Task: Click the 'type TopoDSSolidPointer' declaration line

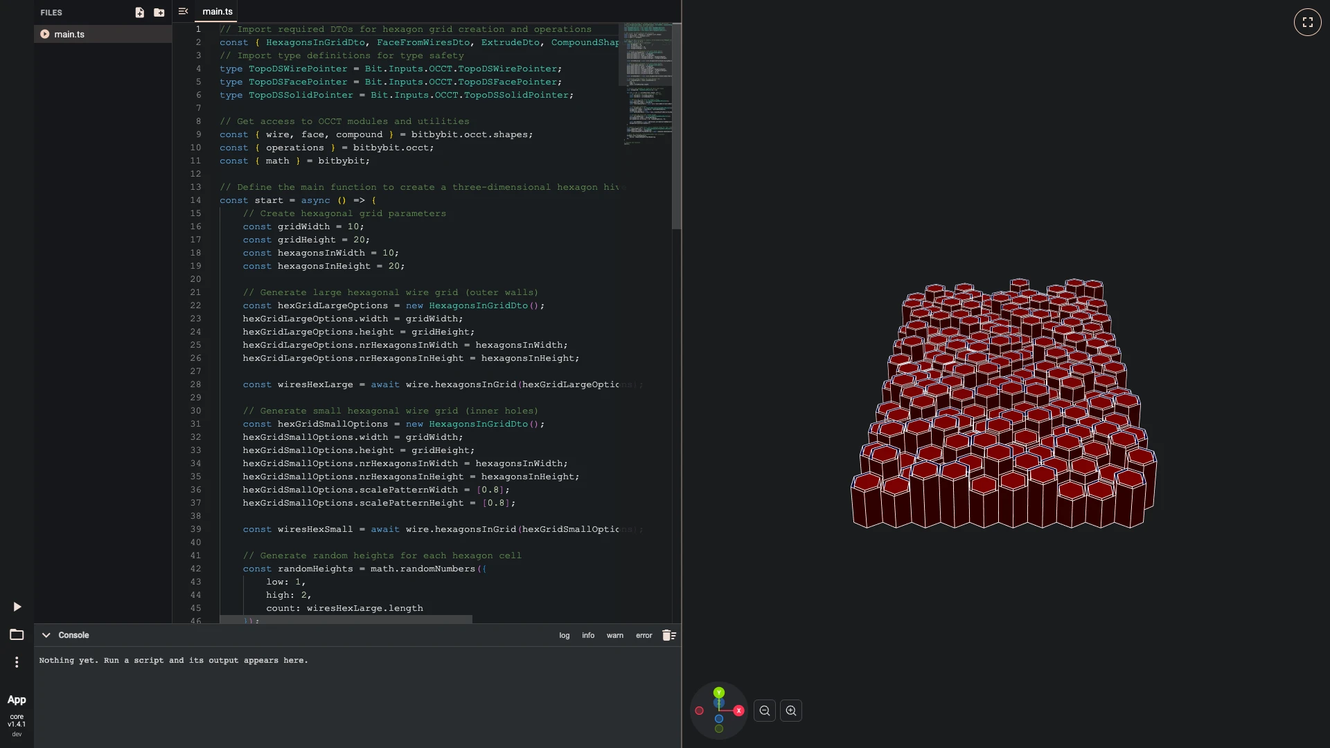Action: 396,95
